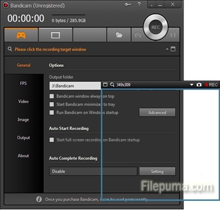Open the dropdown arrow on capture overlay bar
Image resolution: width=220 pixels, height=210 pixels.
pyautogui.click(x=191, y=85)
